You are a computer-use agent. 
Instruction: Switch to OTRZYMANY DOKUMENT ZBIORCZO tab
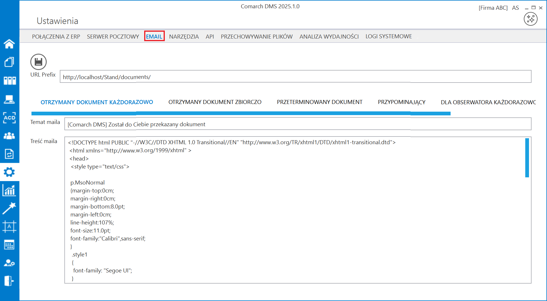215,102
